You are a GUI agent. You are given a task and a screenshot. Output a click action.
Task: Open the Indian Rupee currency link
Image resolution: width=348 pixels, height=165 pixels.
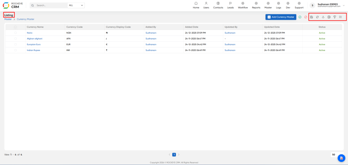click(x=33, y=50)
